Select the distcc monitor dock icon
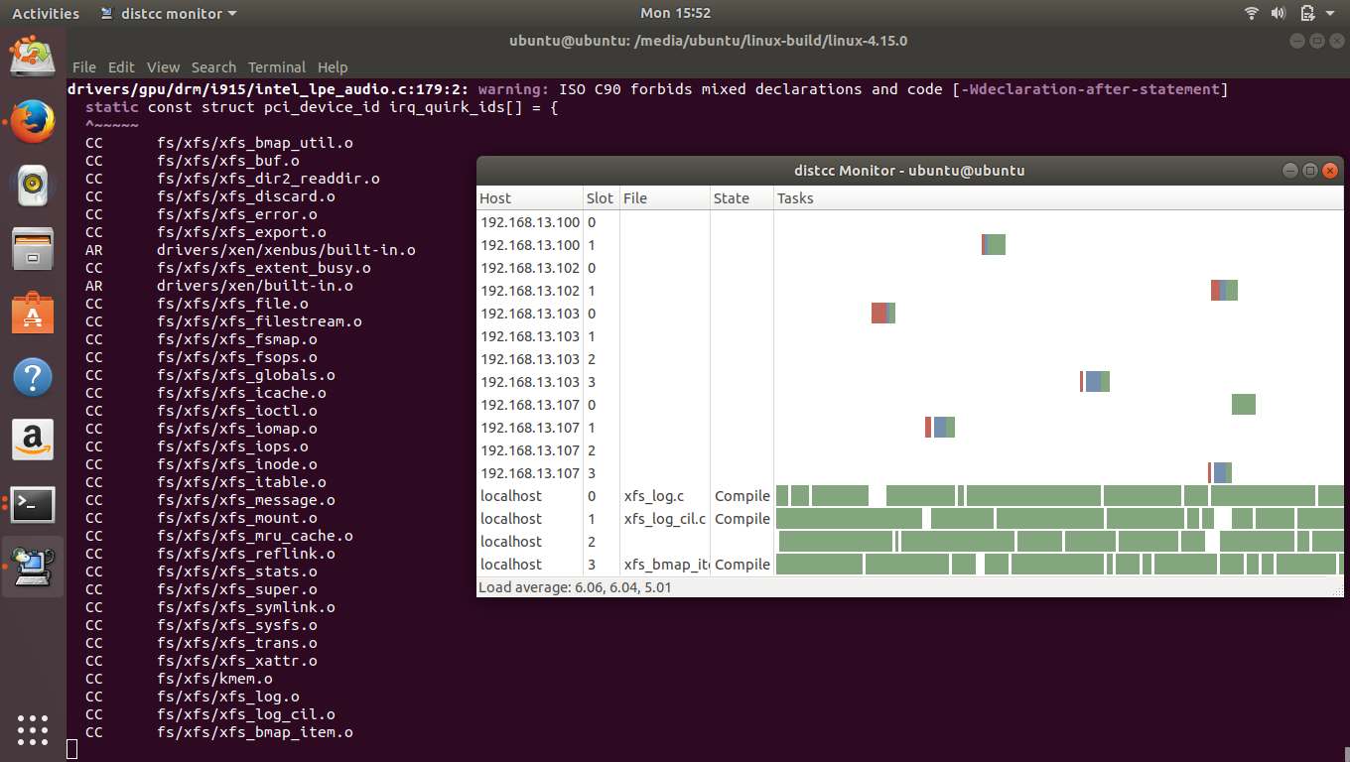 (x=33, y=566)
